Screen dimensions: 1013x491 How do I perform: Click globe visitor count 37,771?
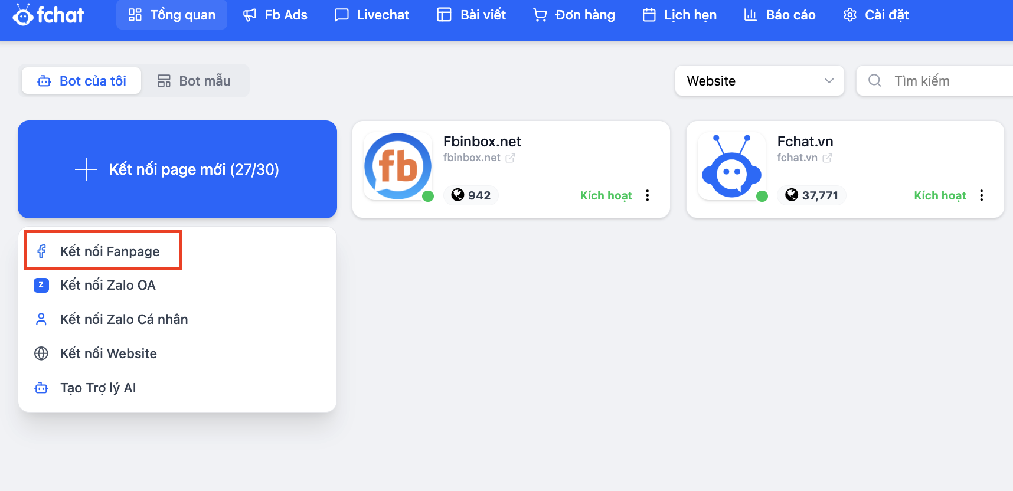pyautogui.click(x=812, y=195)
